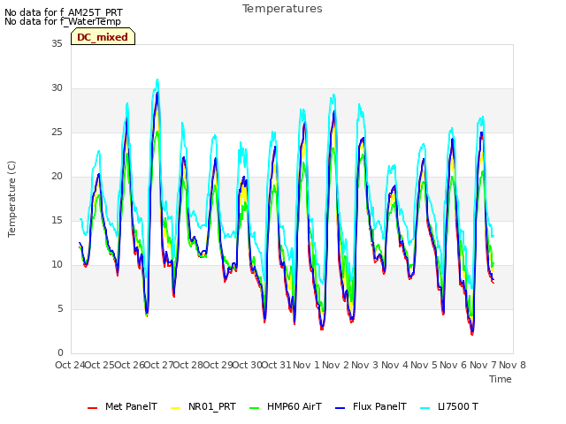This screenshot has height=424, width=566.
Task: Click the 35 y-axis tick label
Action: click(57, 43)
